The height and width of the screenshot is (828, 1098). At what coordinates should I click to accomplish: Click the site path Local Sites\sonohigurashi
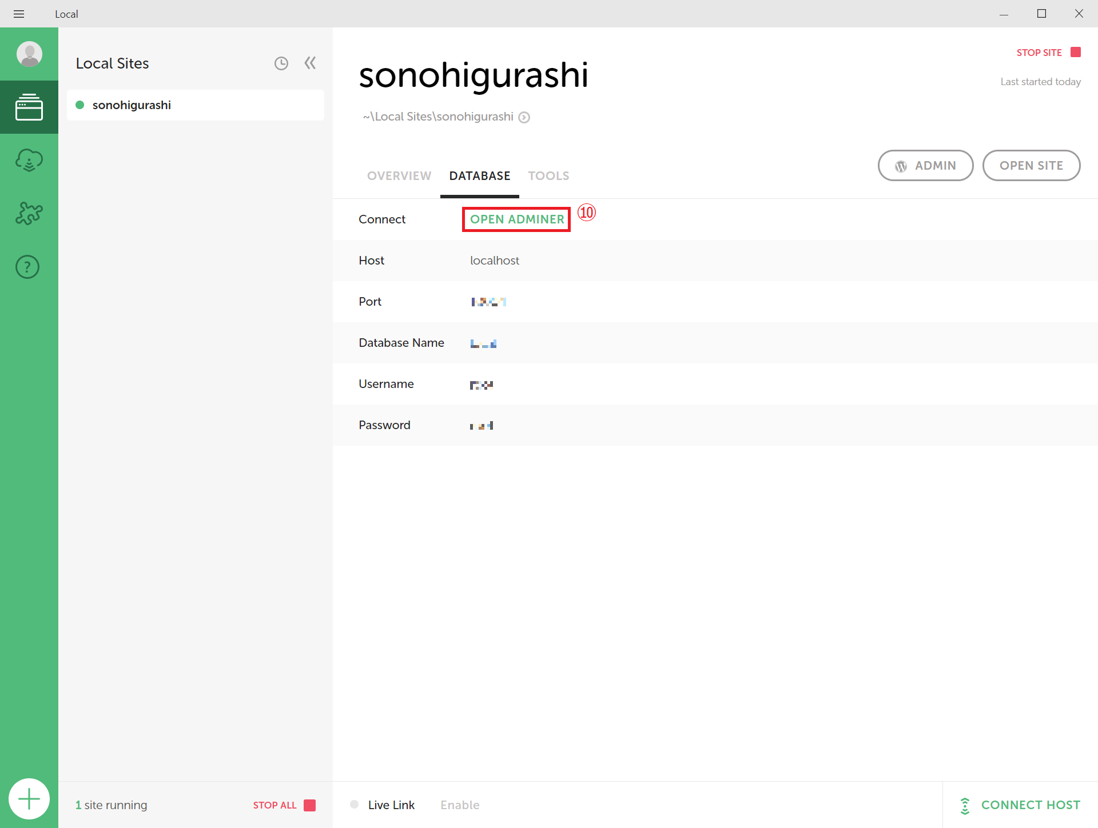438,117
